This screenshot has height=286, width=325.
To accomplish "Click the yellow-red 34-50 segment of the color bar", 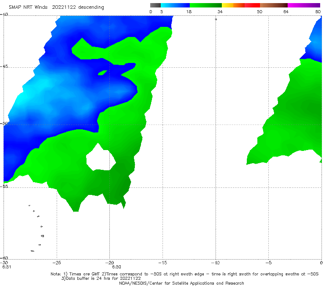I will pyautogui.click(x=241, y=5).
